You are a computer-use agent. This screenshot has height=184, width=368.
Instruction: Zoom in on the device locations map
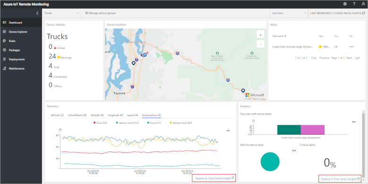[260, 35]
